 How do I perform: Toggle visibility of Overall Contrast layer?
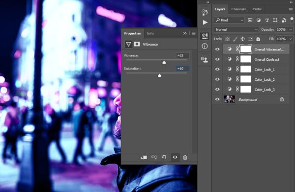point(217,59)
